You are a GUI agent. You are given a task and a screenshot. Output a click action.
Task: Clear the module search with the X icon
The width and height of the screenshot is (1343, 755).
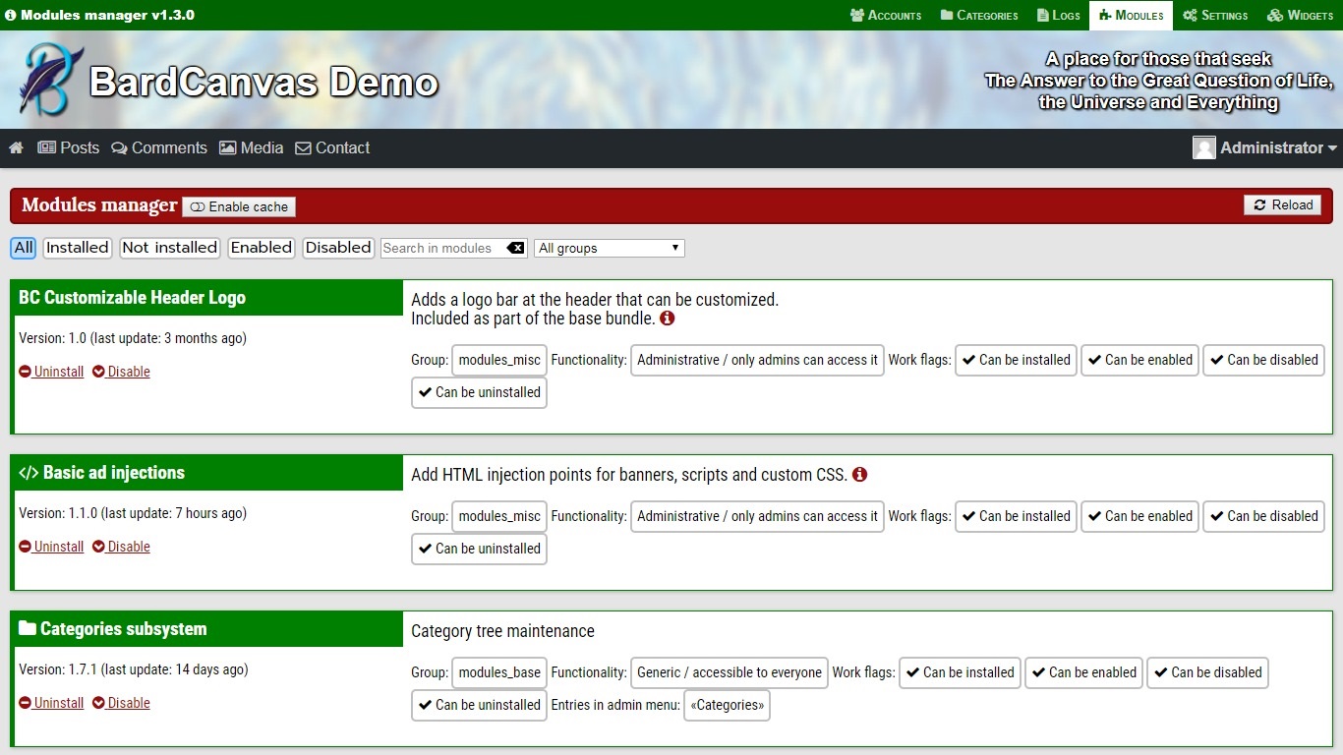pos(516,248)
